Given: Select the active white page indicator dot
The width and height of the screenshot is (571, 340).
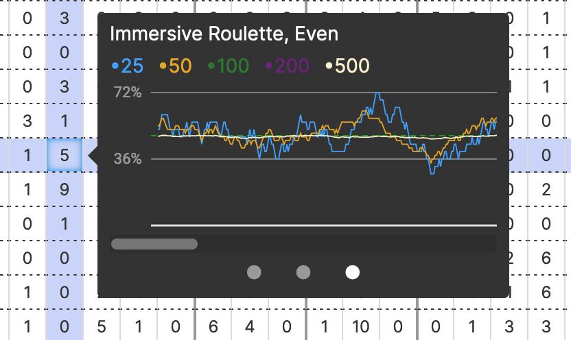Looking at the screenshot, I should (x=352, y=273).
